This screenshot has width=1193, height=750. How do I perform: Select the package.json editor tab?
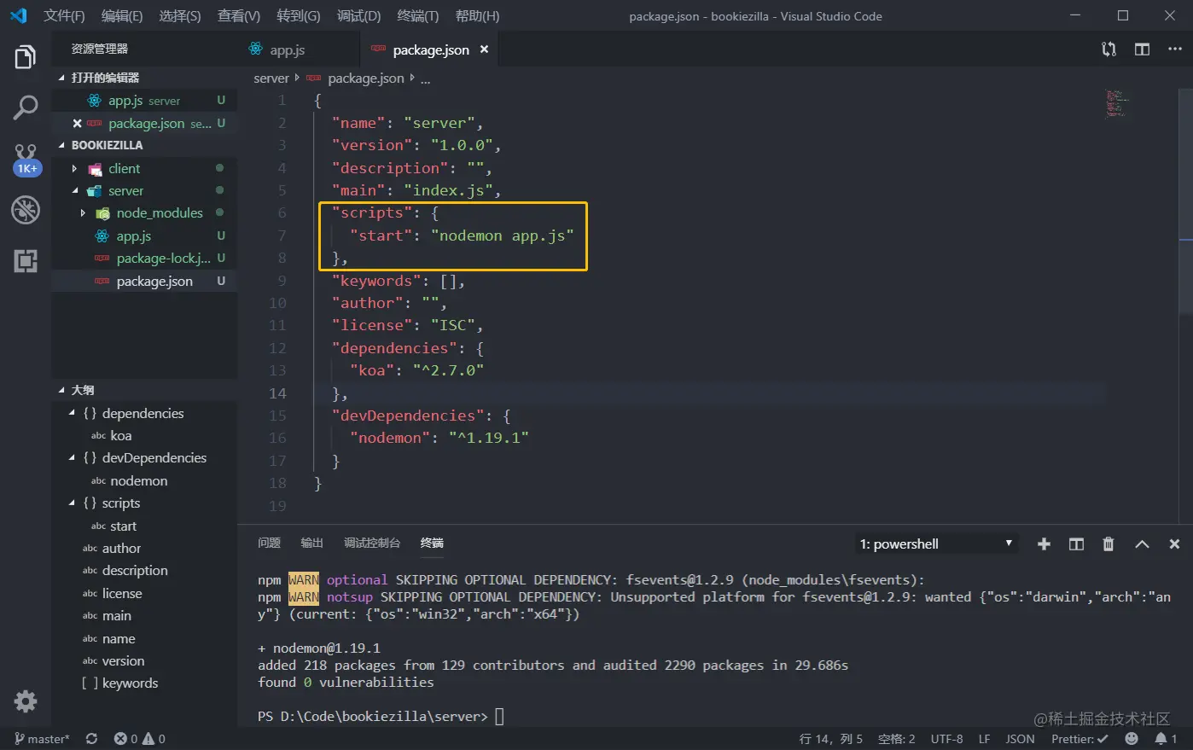click(x=429, y=49)
